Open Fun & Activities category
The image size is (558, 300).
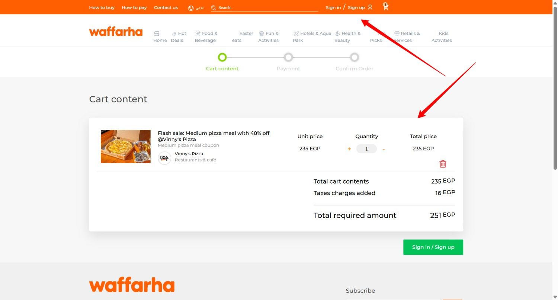(269, 37)
